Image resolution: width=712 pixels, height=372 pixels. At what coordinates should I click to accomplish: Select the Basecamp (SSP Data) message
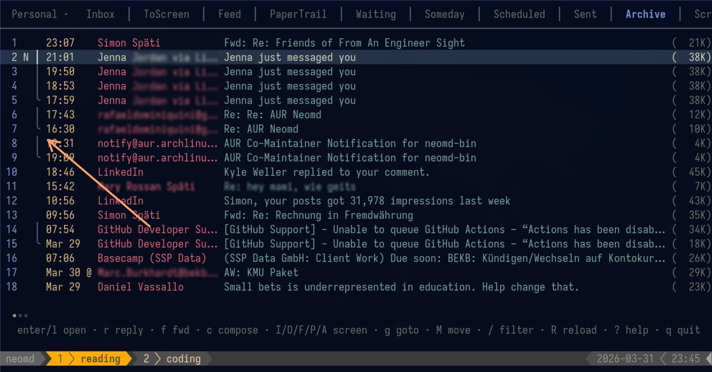(152, 258)
